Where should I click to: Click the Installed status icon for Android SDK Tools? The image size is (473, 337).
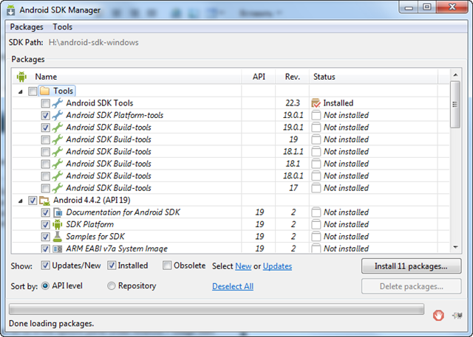[316, 103]
